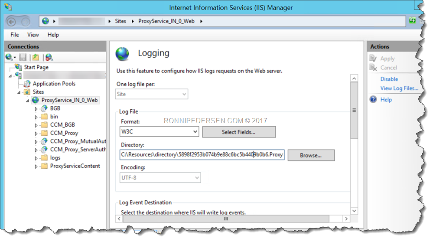Viewport: 433px width, 242px height.
Task: Click the Create New Connection toolbar icon
Action: 9,57
